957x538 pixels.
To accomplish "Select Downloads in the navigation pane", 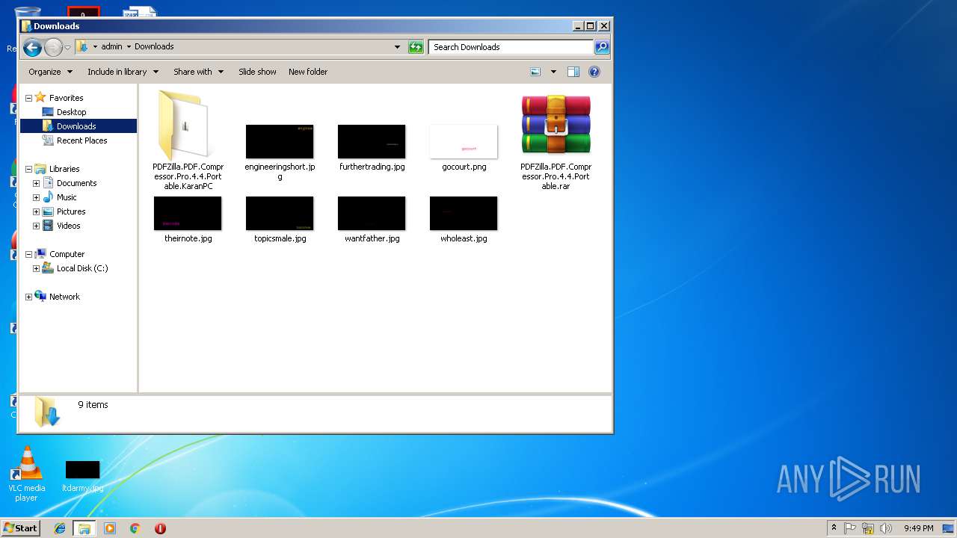I will [x=76, y=126].
